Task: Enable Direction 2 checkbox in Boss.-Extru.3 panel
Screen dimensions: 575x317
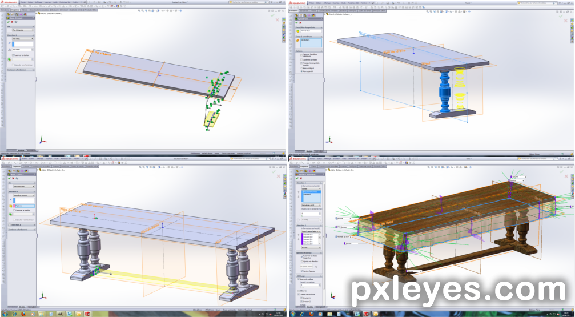Action: tap(10, 225)
